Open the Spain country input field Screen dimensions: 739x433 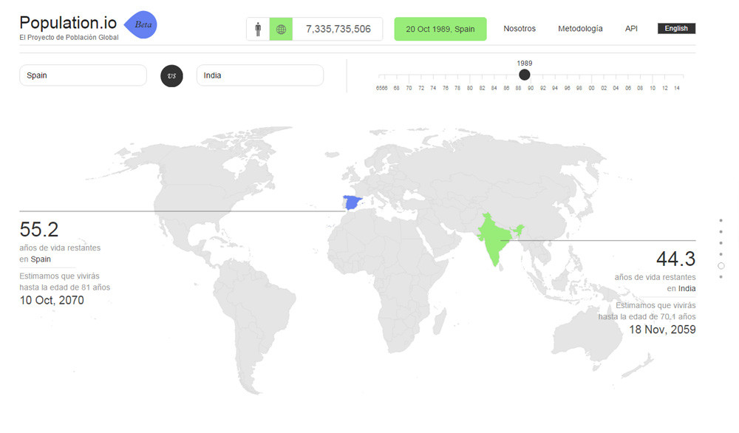pyautogui.click(x=83, y=75)
